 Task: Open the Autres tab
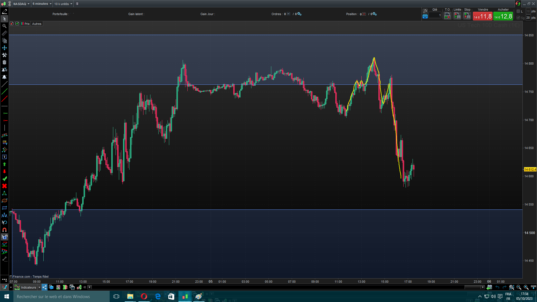pos(37,24)
